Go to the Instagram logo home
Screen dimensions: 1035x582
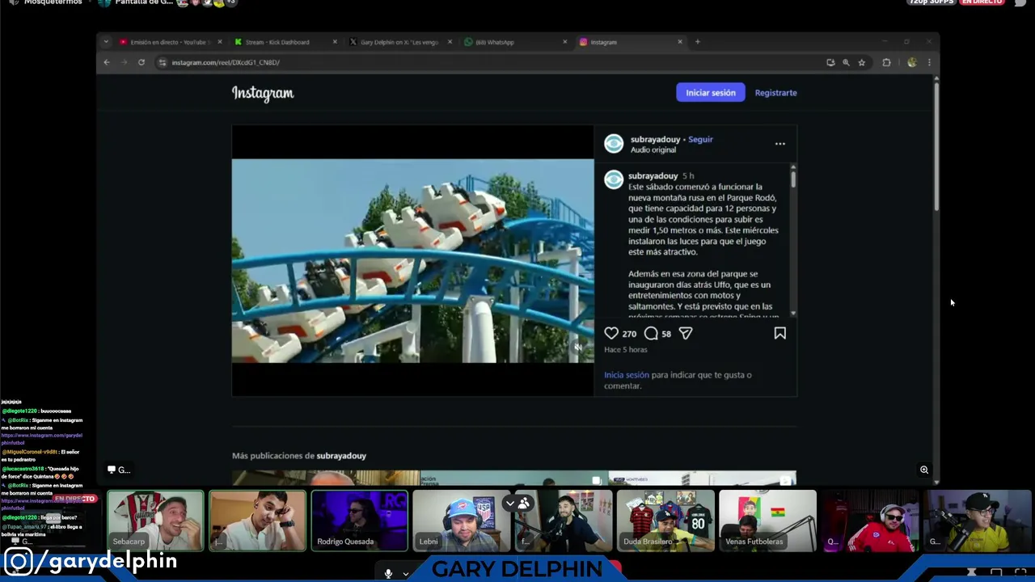263,93
